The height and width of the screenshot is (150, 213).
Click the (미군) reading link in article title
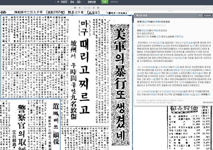(144, 22)
